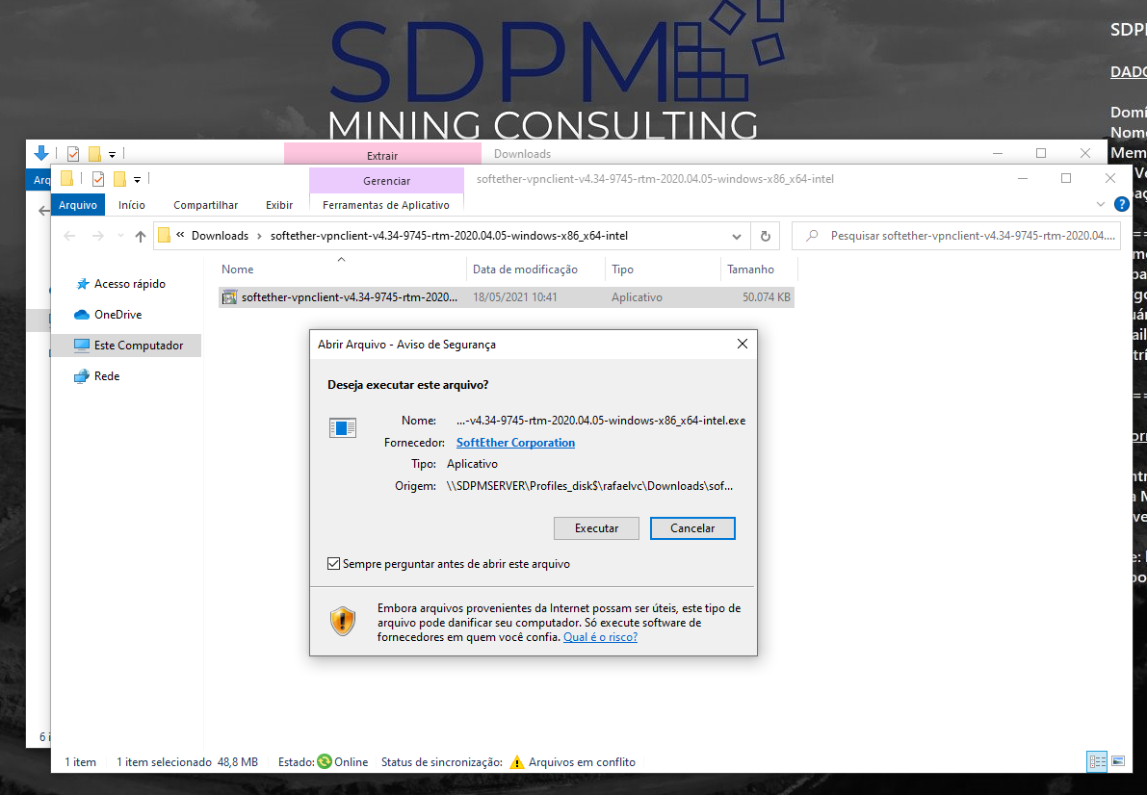Switch to details view icon in status bar
The image size is (1147, 795).
(x=1097, y=761)
